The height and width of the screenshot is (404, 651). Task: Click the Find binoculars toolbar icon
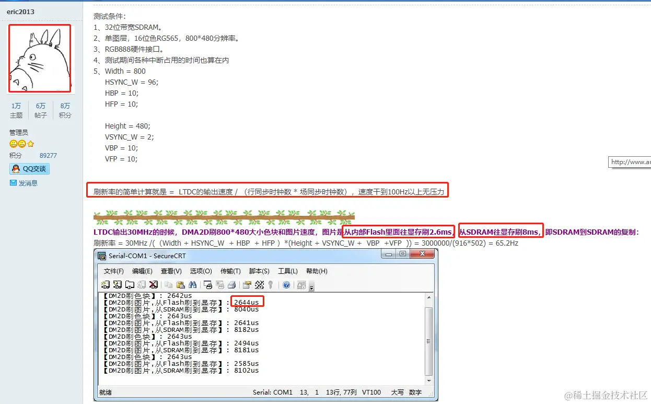[192, 285]
